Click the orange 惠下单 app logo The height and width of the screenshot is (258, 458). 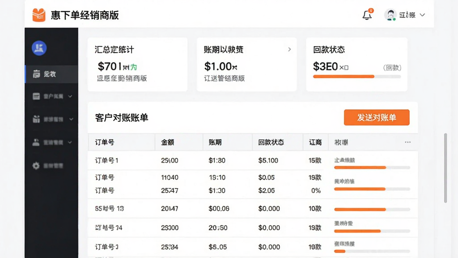point(39,15)
